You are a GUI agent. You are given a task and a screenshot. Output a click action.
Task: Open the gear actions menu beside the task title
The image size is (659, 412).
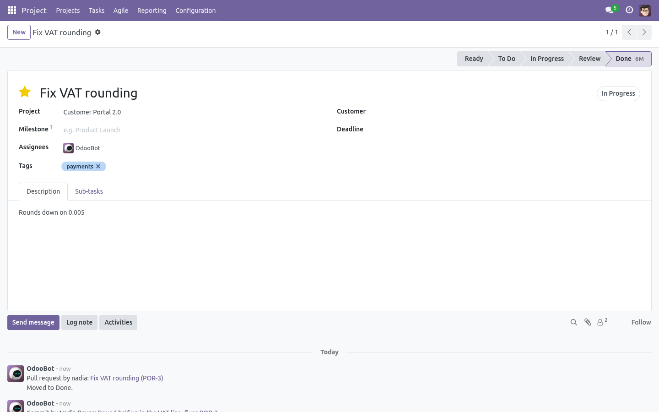[97, 32]
